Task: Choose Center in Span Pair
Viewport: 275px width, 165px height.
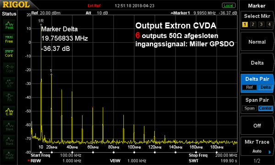Action: (265, 108)
